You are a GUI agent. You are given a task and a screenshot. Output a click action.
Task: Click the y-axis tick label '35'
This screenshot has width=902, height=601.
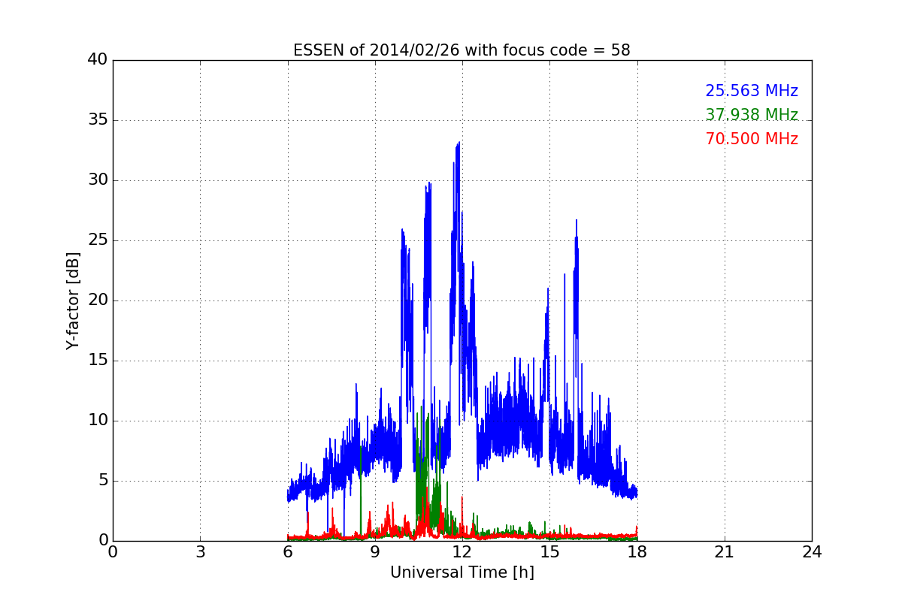tap(98, 119)
